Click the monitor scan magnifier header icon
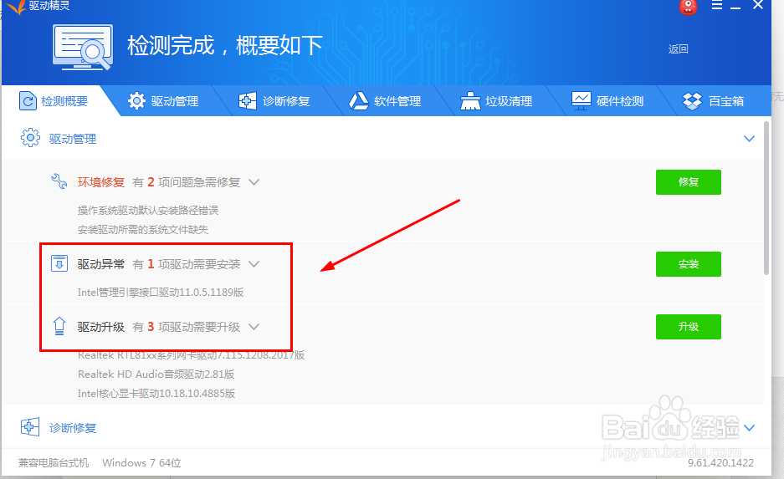This screenshot has width=784, height=479. 83,48
